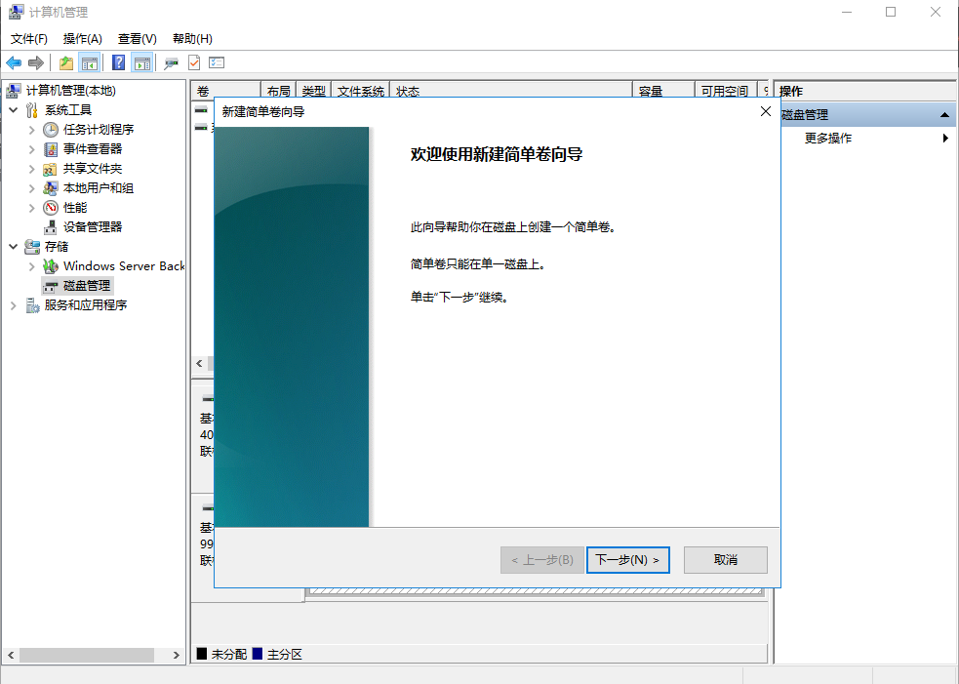The image size is (959, 684).
Task: Collapse the Disk Management (磁盘管理) actions section
Action: click(x=945, y=114)
